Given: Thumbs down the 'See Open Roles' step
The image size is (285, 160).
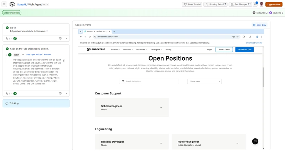Looking at the screenshot, I should click(x=60, y=93).
